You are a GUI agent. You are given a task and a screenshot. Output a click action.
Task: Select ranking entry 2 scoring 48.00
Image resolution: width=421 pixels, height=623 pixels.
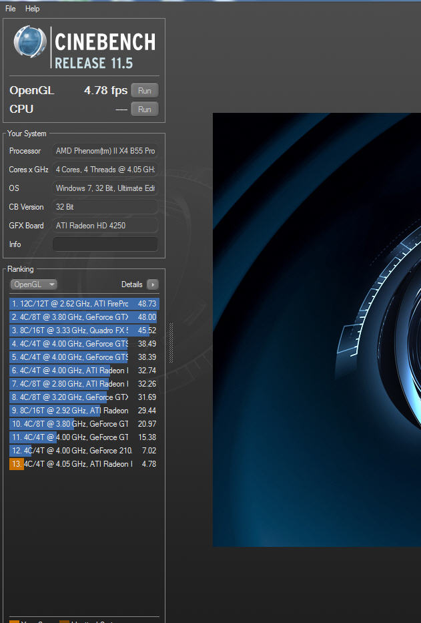[x=84, y=317]
